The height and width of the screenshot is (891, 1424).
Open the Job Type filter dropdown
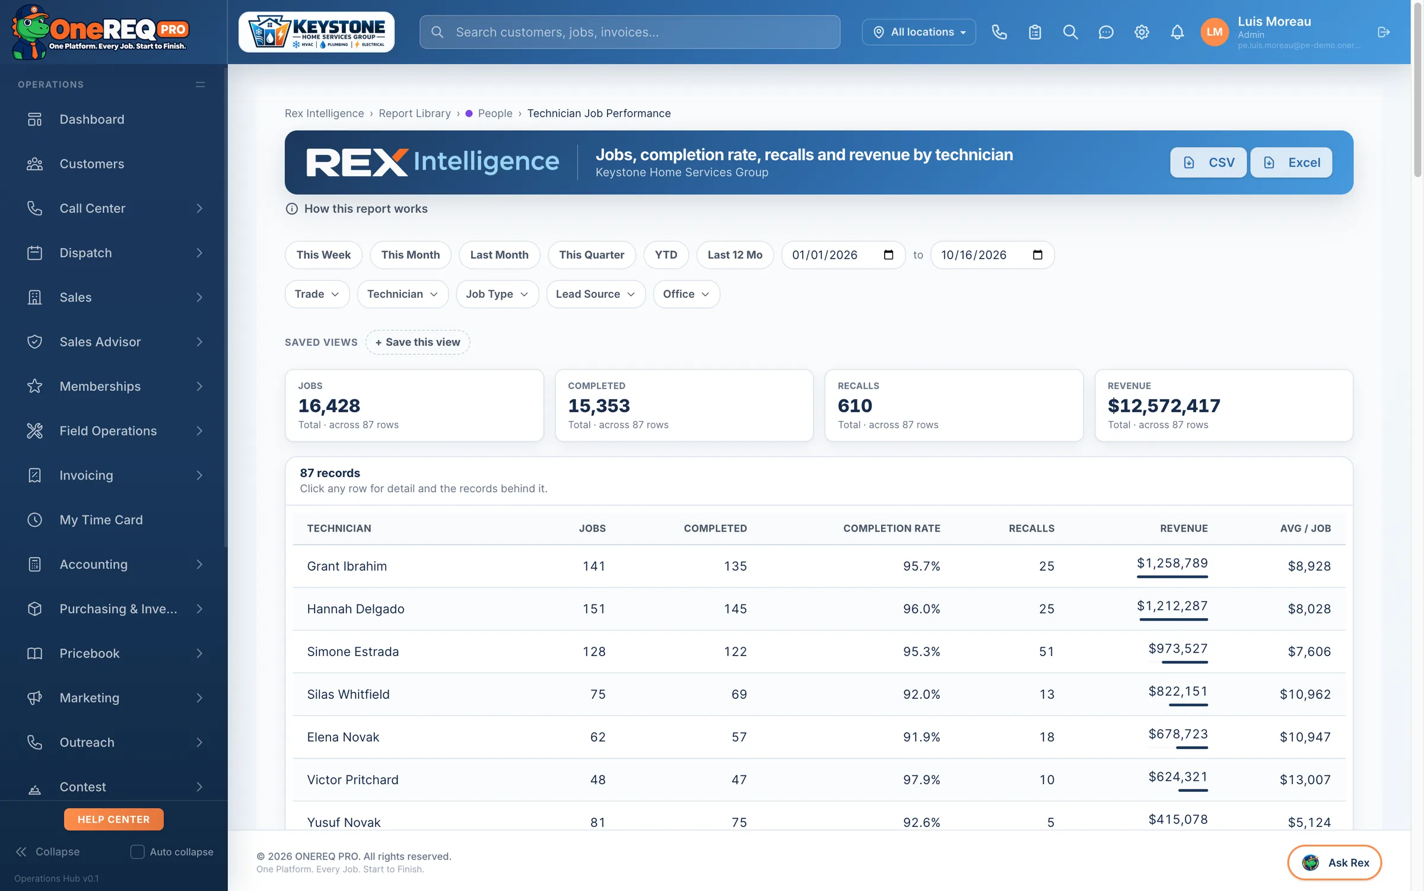(x=497, y=294)
